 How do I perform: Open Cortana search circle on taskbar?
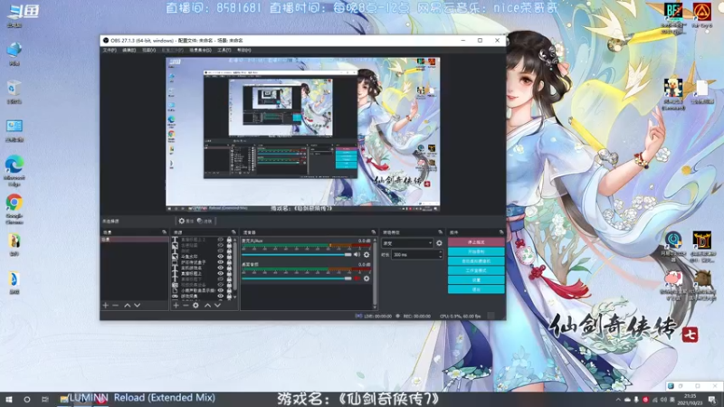point(27,400)
